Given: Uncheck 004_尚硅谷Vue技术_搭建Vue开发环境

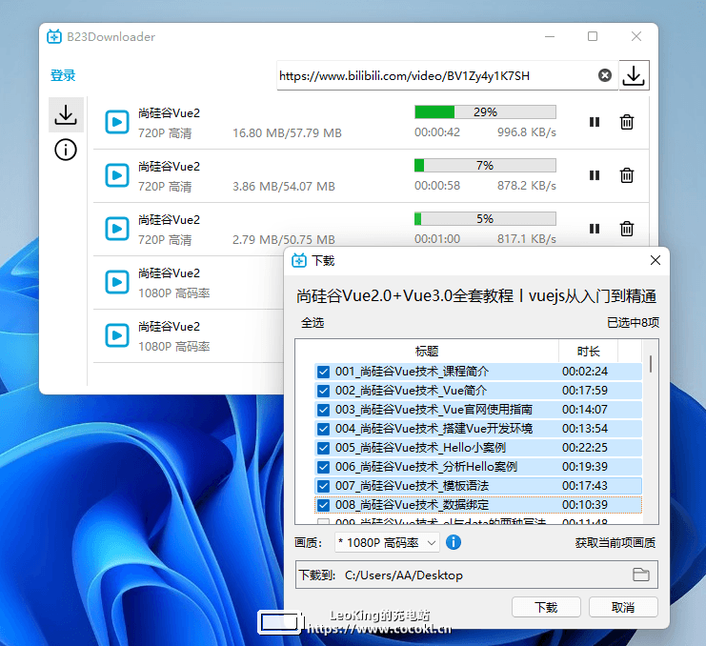Looking at the screenshot, I should (323, 429).
